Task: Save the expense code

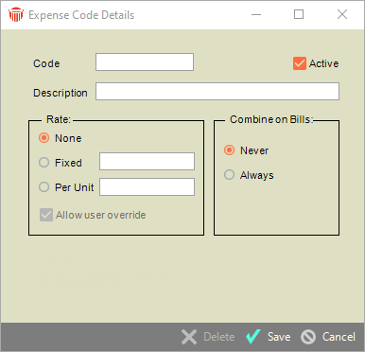Action: tap(279, 337)
